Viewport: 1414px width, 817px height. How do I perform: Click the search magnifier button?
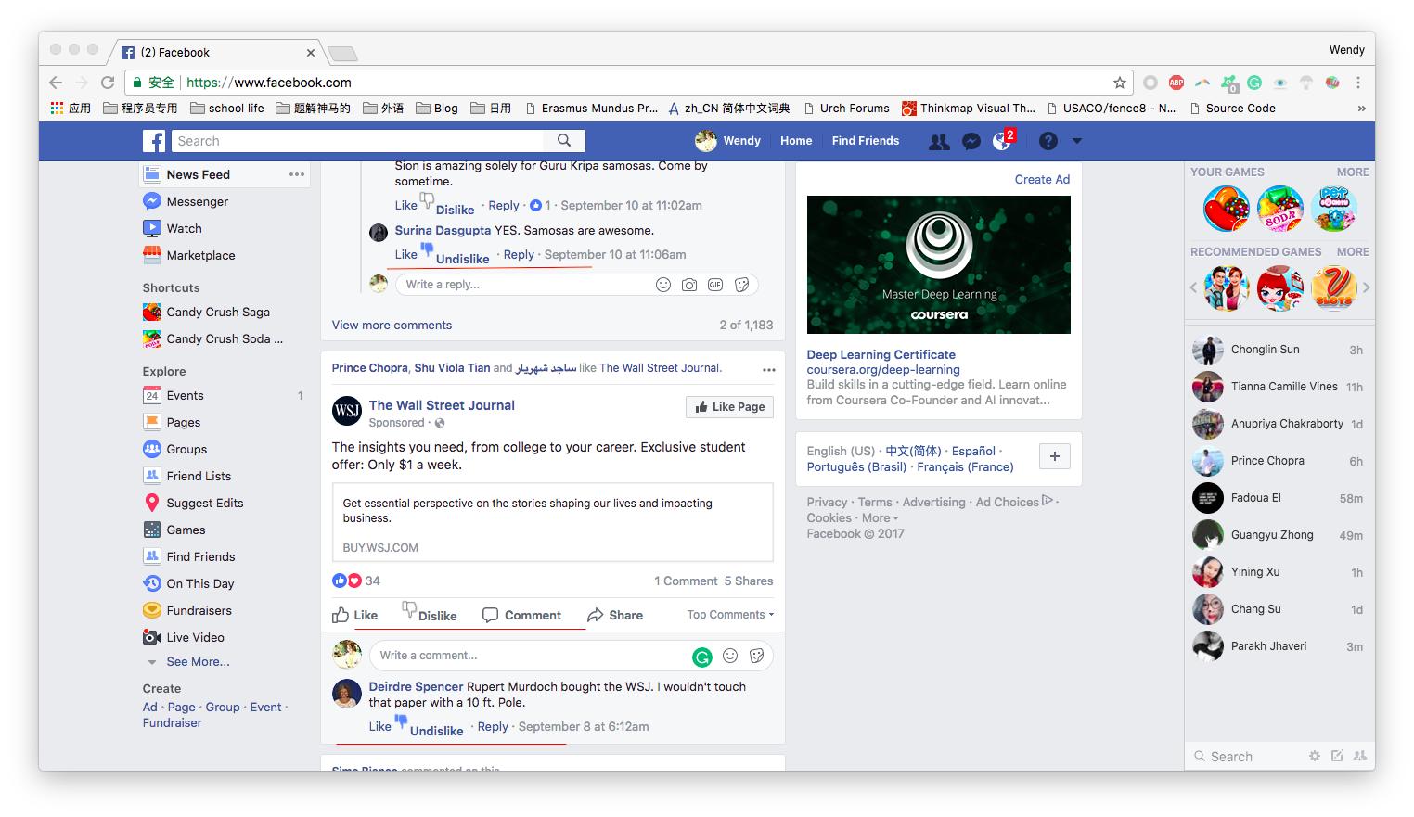click(564, 141)
